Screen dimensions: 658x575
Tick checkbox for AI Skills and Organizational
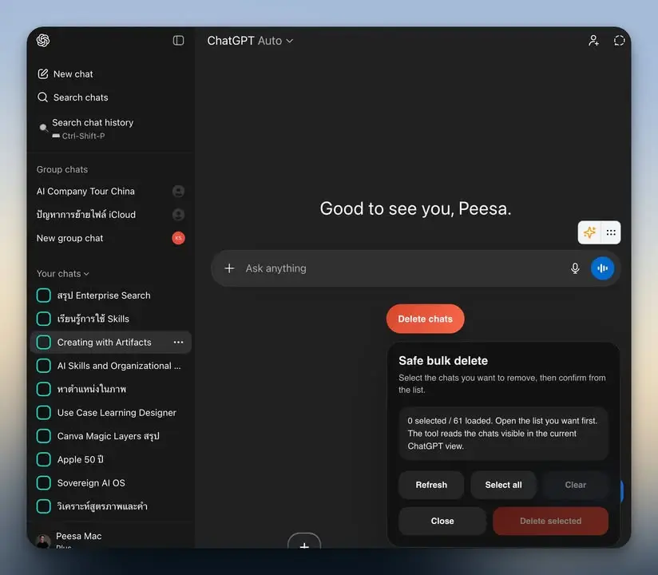point(44,366)
